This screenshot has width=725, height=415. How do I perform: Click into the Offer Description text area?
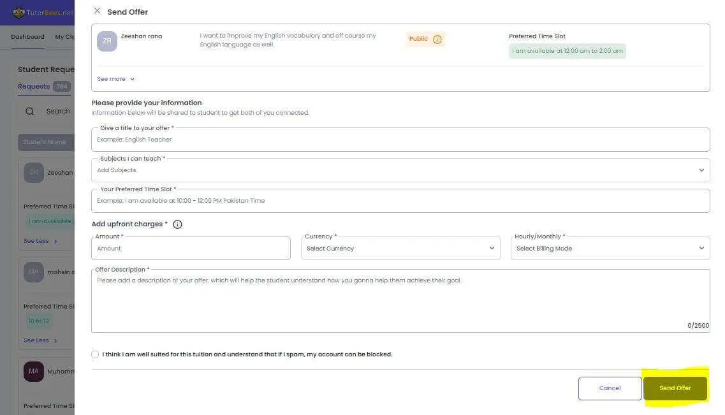pyautogui.click(x=400, y=303)
